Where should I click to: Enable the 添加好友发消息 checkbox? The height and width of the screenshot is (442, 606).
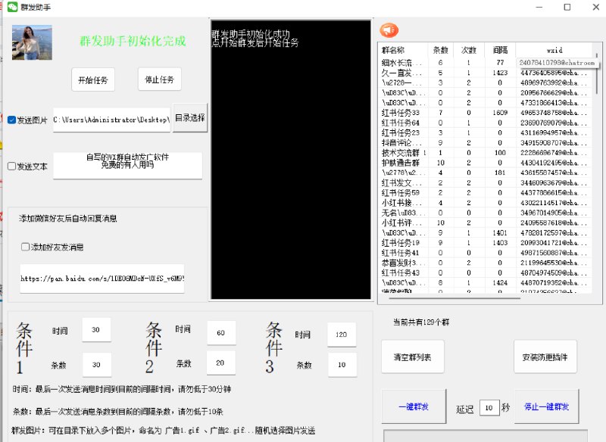click(25, 247)
